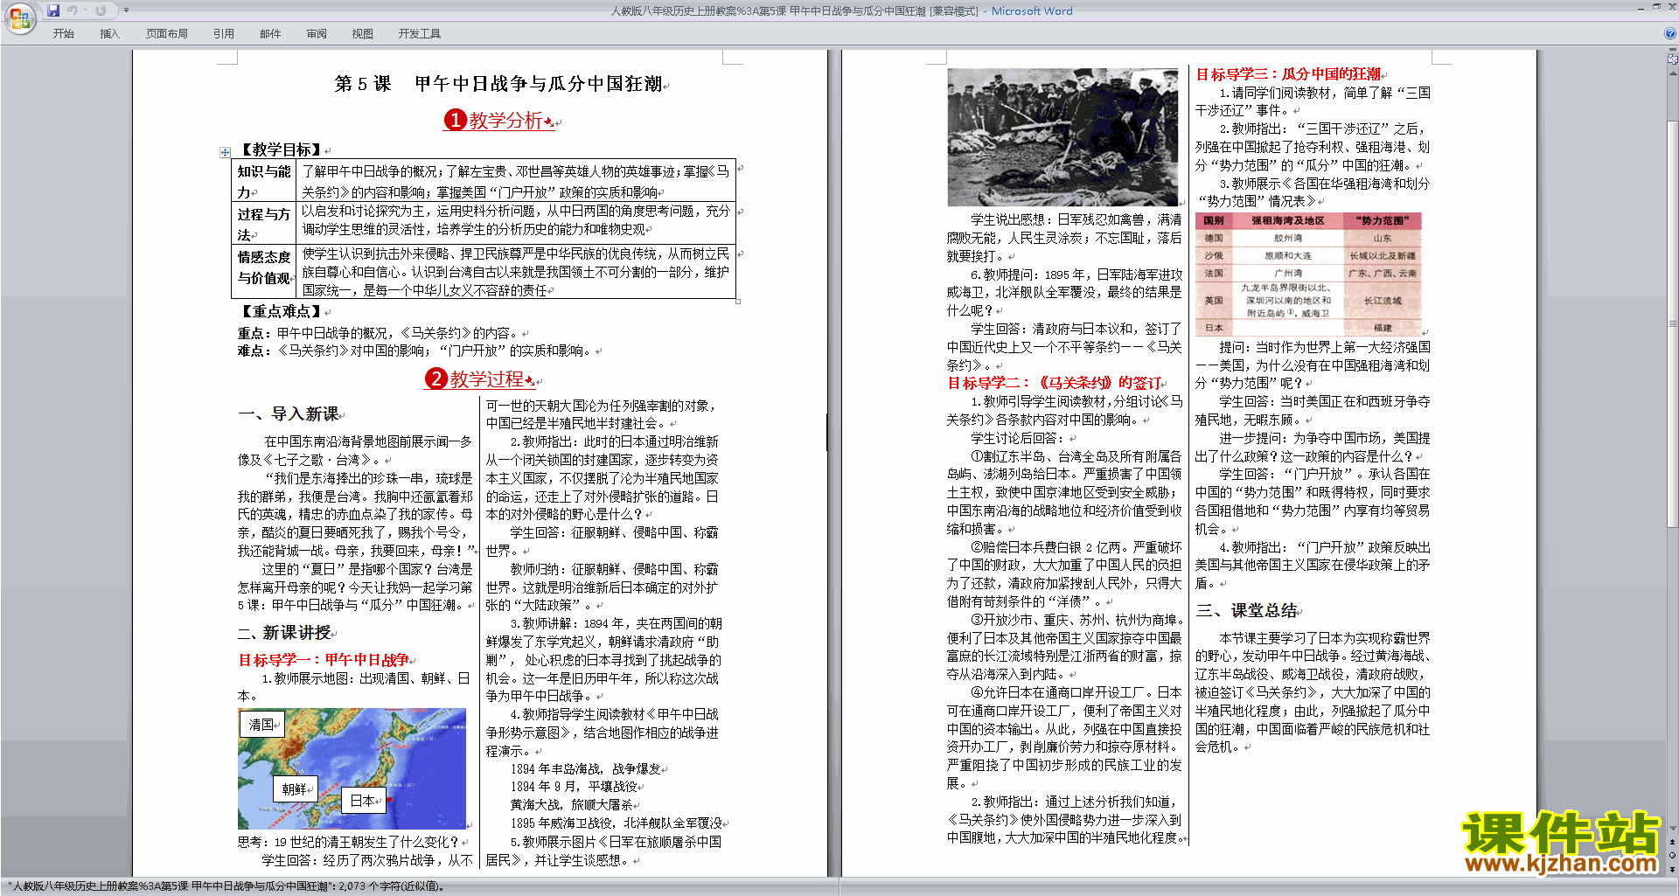Click the Save floppy disk icon
Viewport: 1679px width, 896px height.
[x=52, y=10]
